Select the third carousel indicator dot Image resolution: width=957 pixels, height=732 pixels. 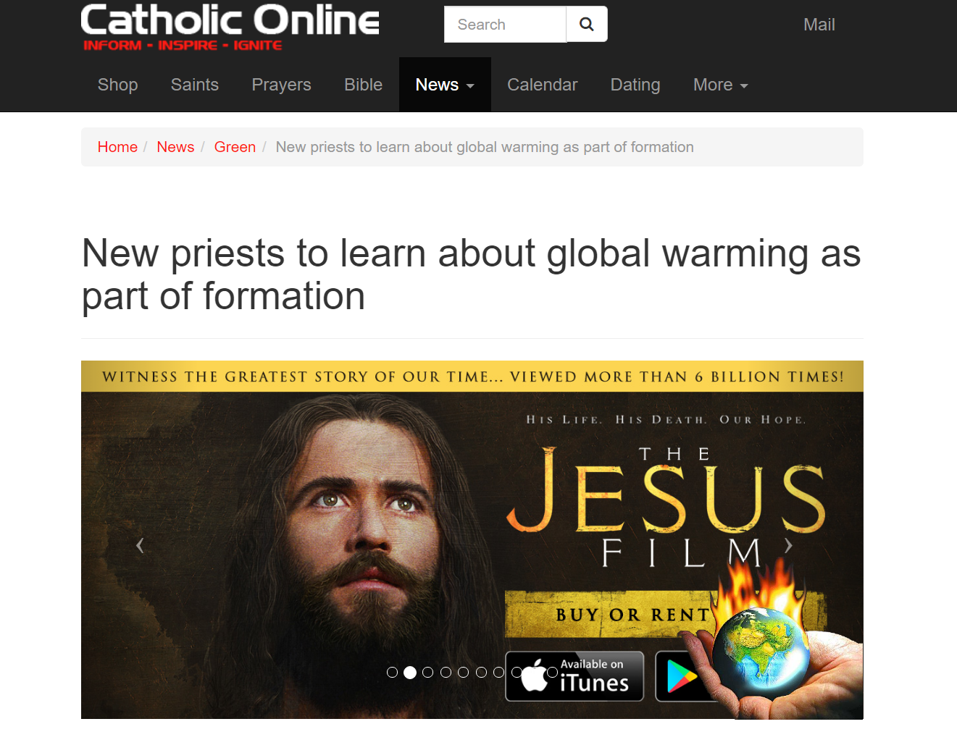coord(427,673)
